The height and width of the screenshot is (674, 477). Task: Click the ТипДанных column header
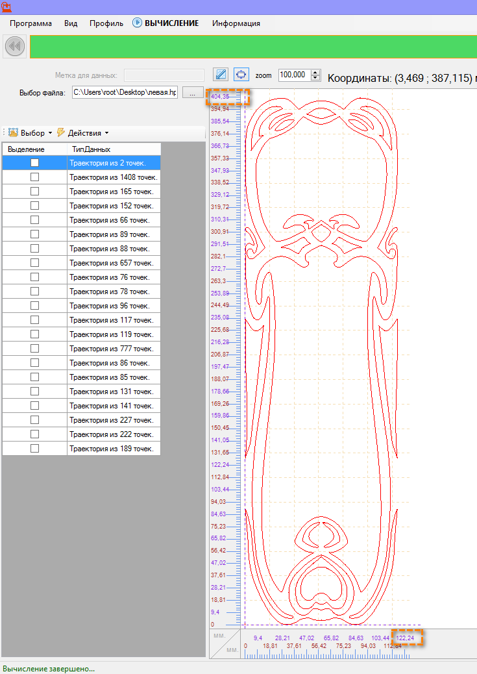[x=114, y=149]
